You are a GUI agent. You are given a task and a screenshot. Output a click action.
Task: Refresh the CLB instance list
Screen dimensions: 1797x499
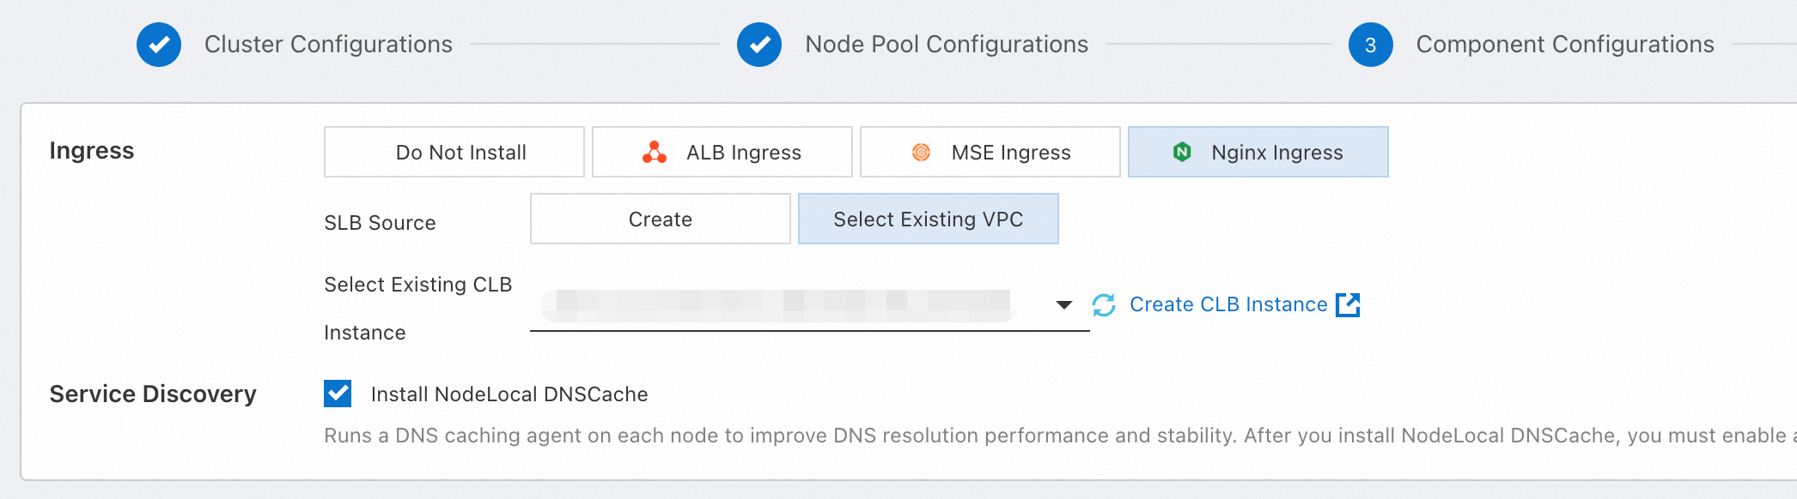pyautogui.click(x=1104, y=305)
